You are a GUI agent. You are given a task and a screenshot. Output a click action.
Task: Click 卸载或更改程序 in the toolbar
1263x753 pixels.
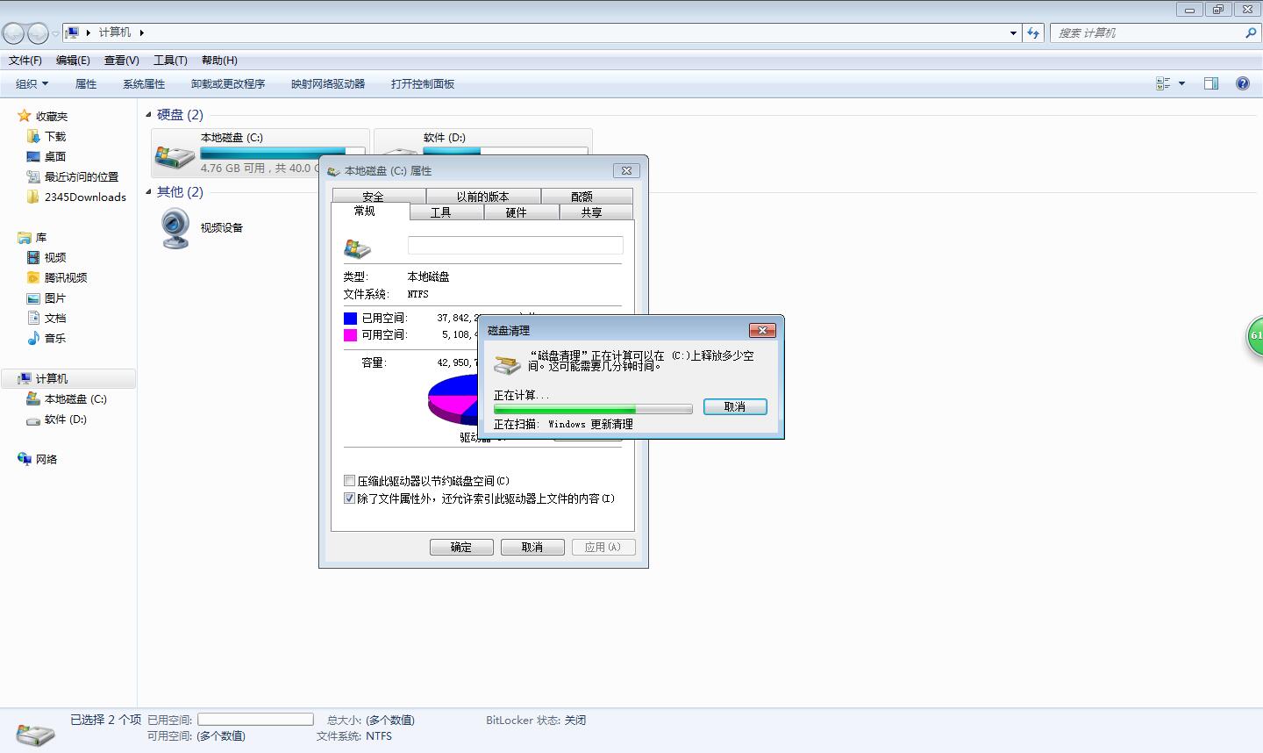[x=228, y=83]
